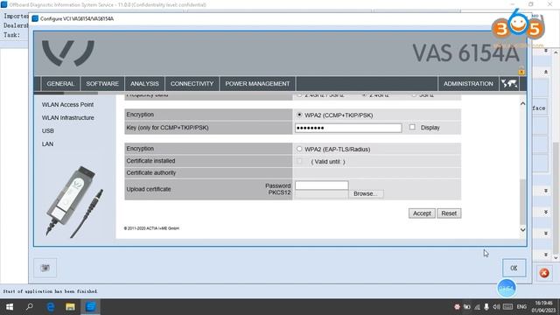Click the red X button in the ODIS window
Image resolution: width=560 pixels, height=315 pixels.
[x=544, y=273]
